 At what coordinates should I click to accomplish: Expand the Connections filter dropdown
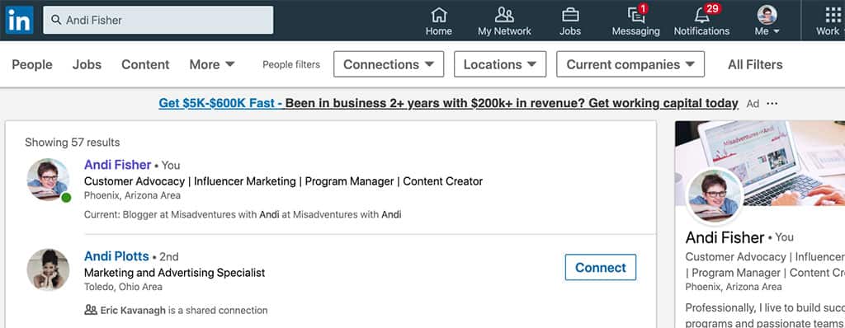coord(389,64)
